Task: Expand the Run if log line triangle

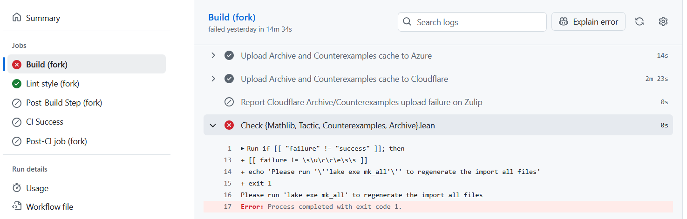Action: tap(243, 149)
